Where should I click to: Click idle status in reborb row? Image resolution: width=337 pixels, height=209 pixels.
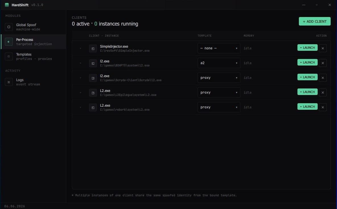tap(247, 107)
